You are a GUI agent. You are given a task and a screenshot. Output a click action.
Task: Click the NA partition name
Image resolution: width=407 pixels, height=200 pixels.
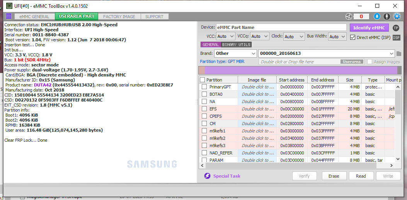(212, 102)
